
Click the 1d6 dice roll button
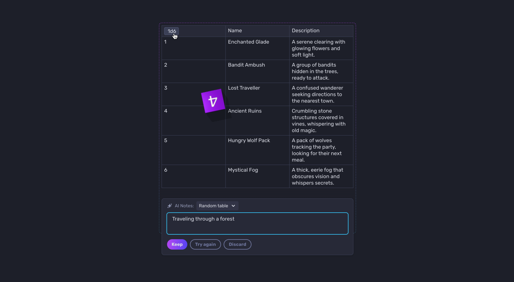coord(171,31)
